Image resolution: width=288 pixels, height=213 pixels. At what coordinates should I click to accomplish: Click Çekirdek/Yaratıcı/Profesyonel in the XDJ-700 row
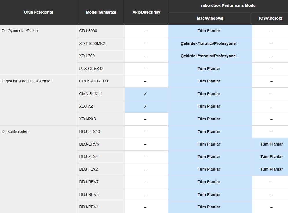(209, 56)
